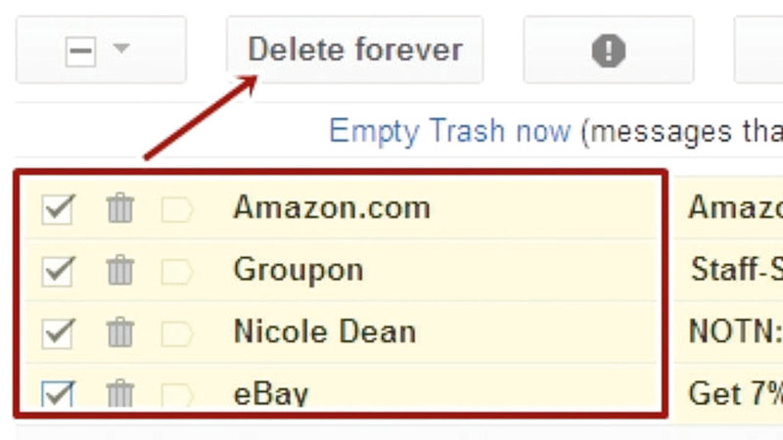The height and width of the screenshot is (440, 783).
Task: Toggle the master select checkbox in toolbar
Action: 80,51
